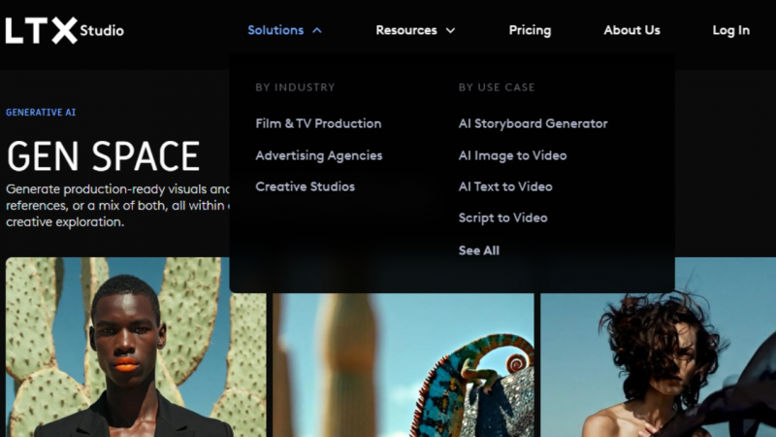Click the BY USE CASE heading
This screenshot has height=437, width=776.
point(497,87)
